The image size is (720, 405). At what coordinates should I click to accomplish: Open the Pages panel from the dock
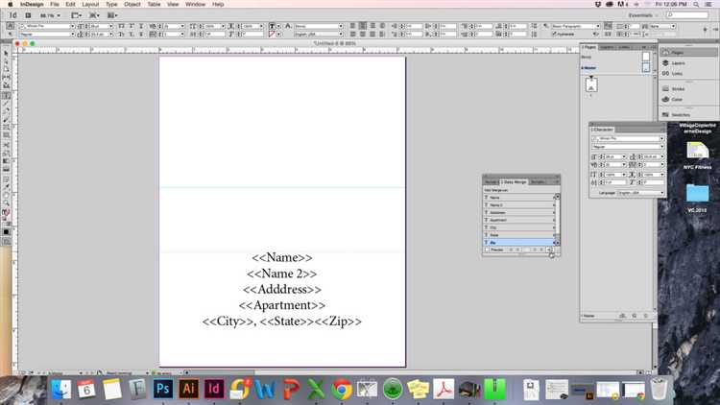[688, 53]
